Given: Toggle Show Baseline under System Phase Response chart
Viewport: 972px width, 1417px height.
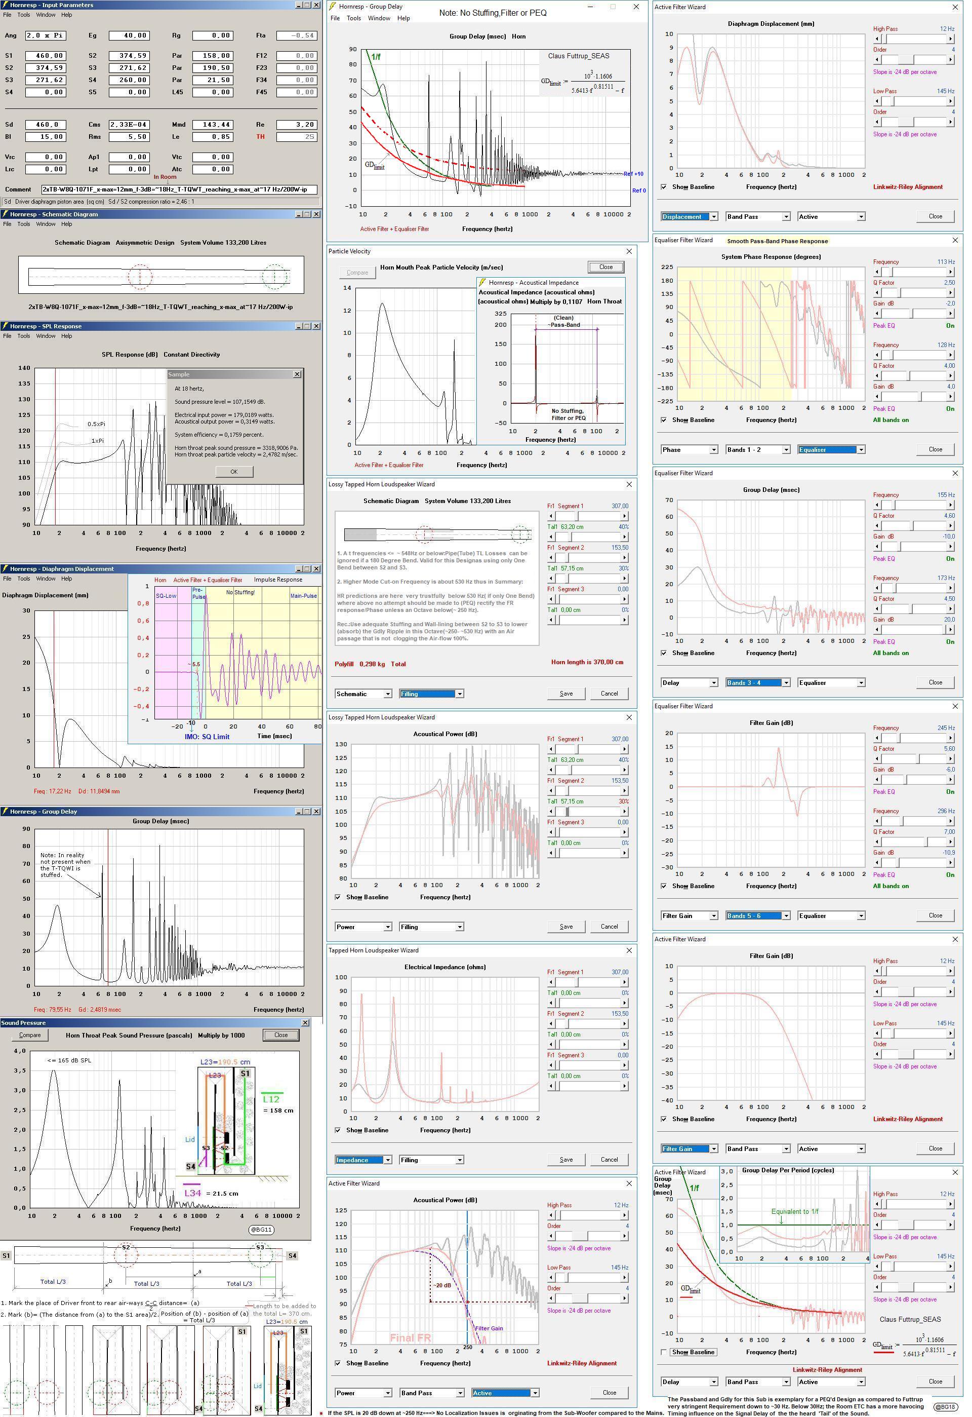Looking at the screenshot, I should tap(664, 419).
